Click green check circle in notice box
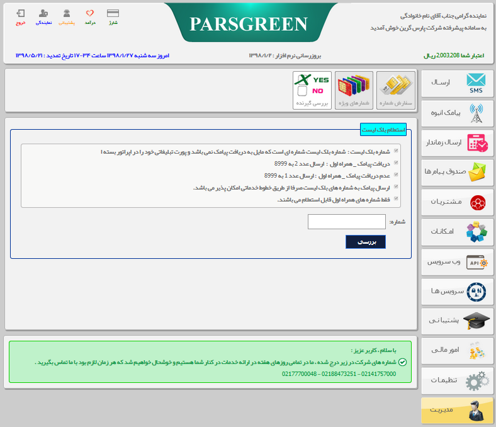This screenshot has width=496, height=427. coord(402,362)
